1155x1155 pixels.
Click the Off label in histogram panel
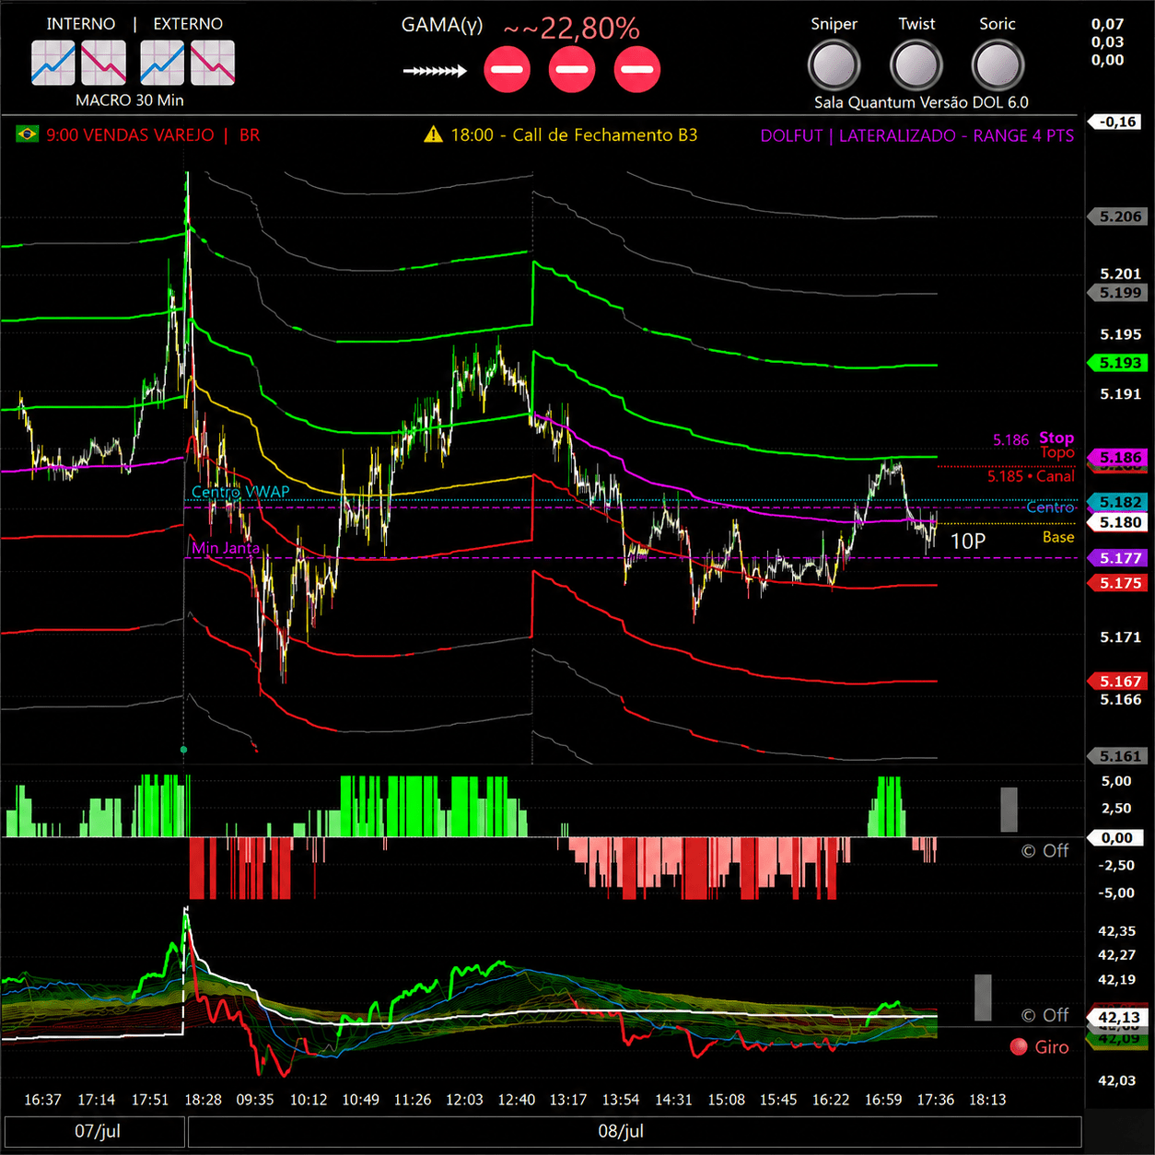tap(1055, 851)
